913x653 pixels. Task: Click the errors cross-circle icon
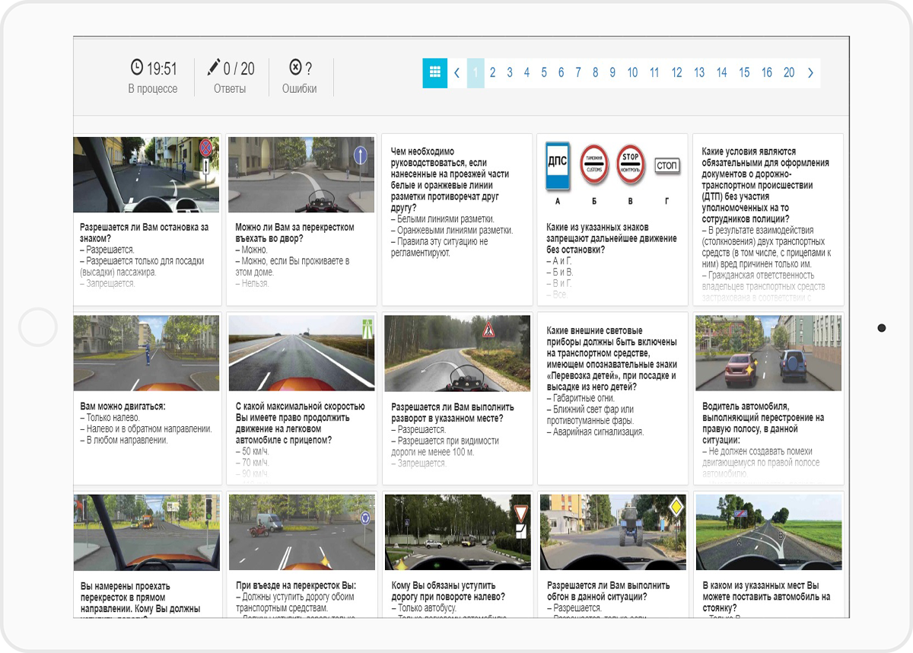295,68
